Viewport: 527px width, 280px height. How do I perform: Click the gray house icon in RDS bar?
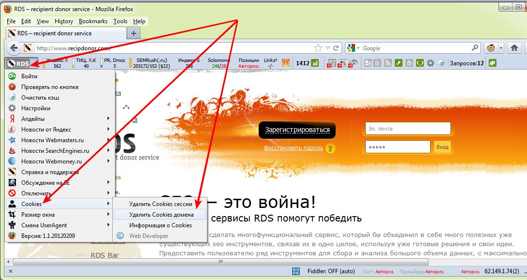409,63
